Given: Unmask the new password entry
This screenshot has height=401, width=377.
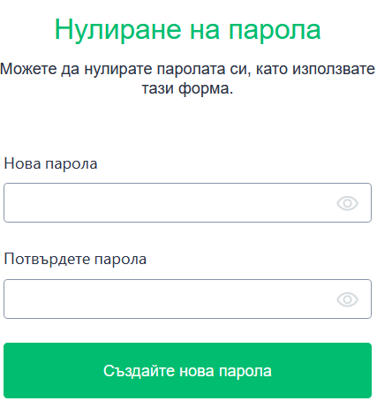Looking at the screenshot, I should point(347,203).
